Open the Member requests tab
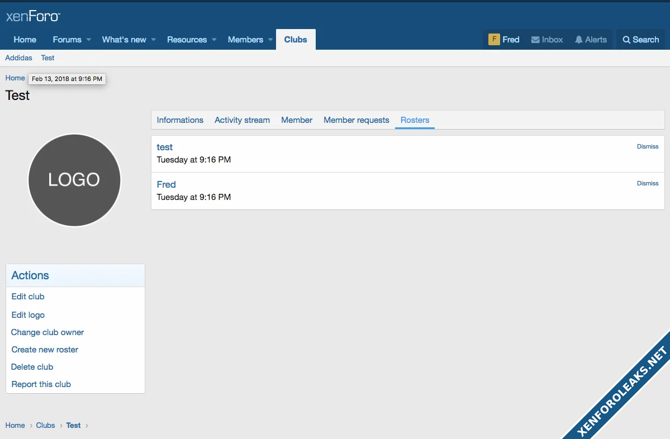Viewport: 670px width, 439px height. [x=356, y=120]
